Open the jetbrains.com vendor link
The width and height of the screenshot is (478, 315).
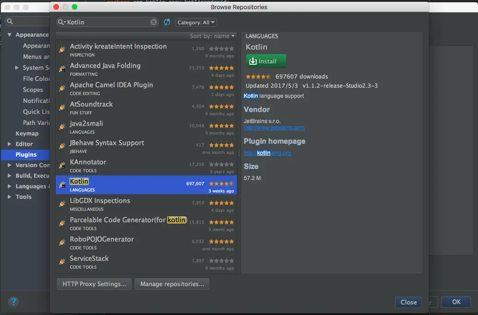274,128
